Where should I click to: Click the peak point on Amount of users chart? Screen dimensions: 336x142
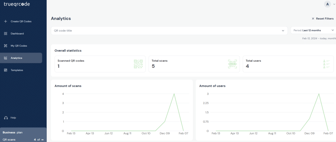[319, 94]
